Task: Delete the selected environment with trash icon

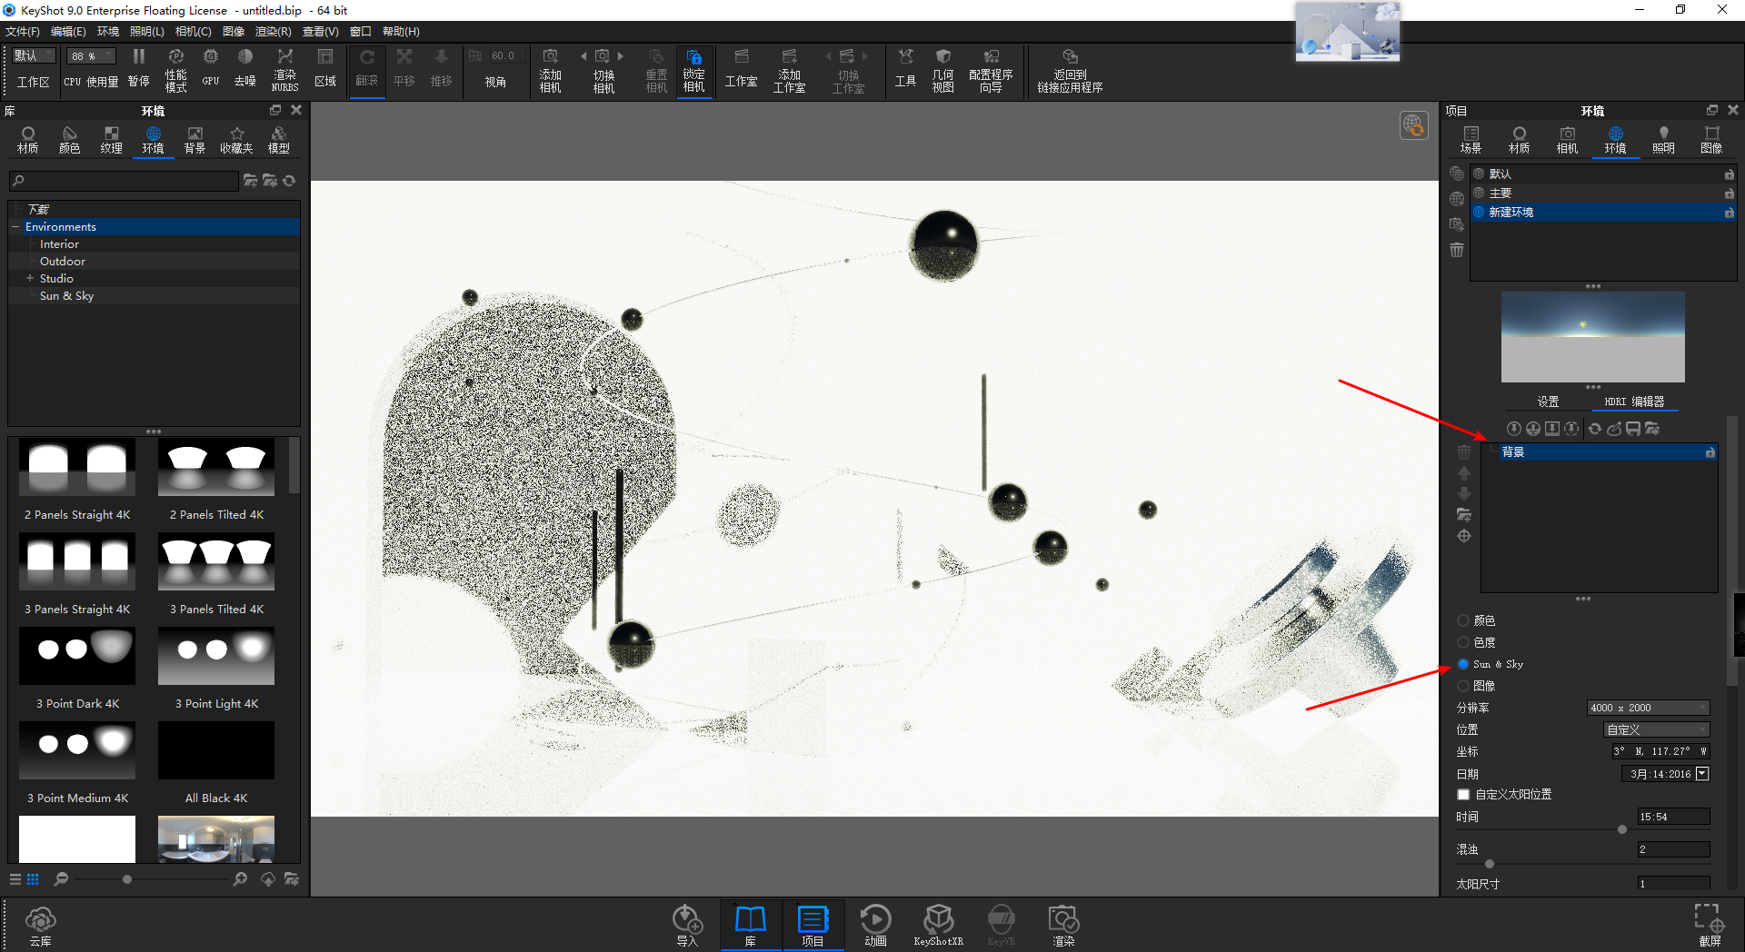Action: (x=1457, y=250)
